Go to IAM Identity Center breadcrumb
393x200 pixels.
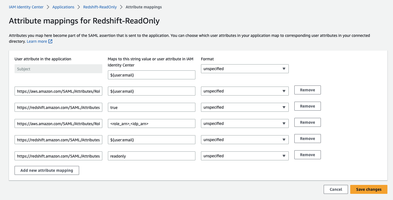tap(26, 7)
